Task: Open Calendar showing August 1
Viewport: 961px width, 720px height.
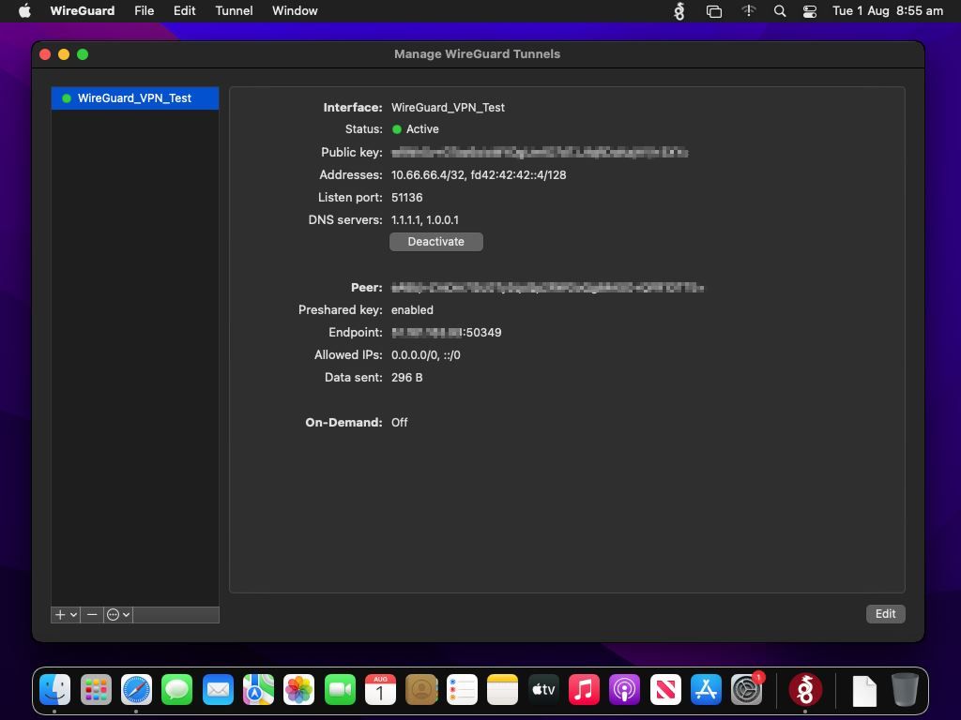Action: 380,689
